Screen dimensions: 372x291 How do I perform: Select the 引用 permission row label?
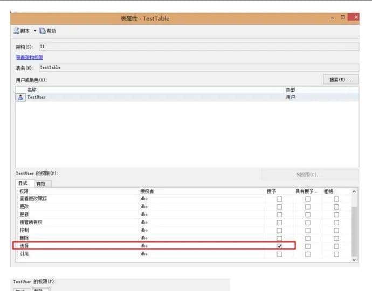(24, 254)
